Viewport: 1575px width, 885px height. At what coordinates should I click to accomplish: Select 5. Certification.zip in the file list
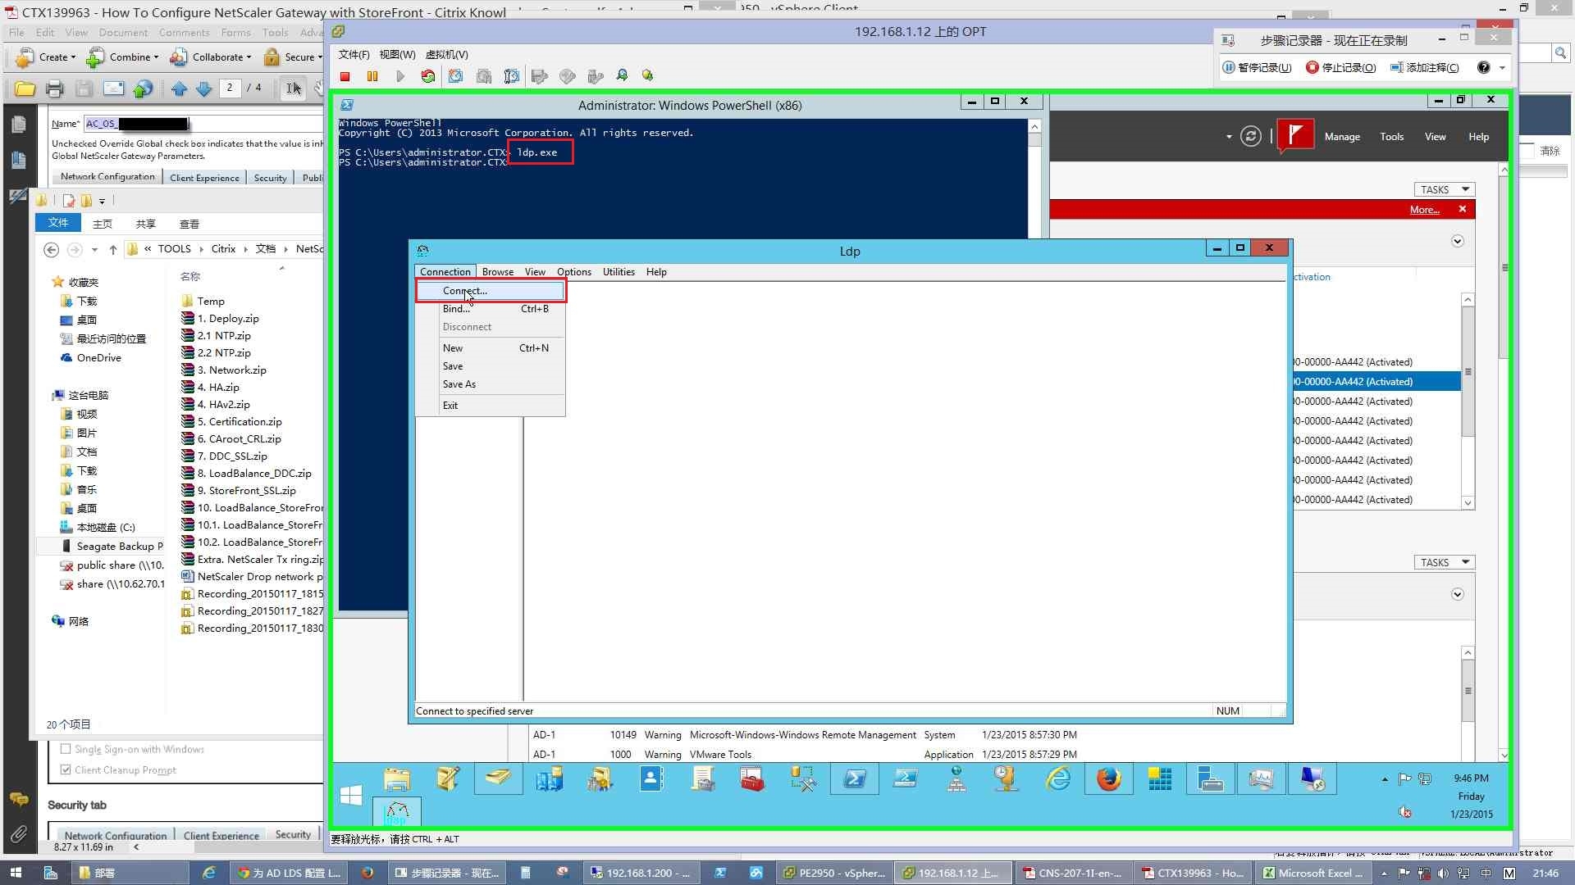tap(239, 422)
